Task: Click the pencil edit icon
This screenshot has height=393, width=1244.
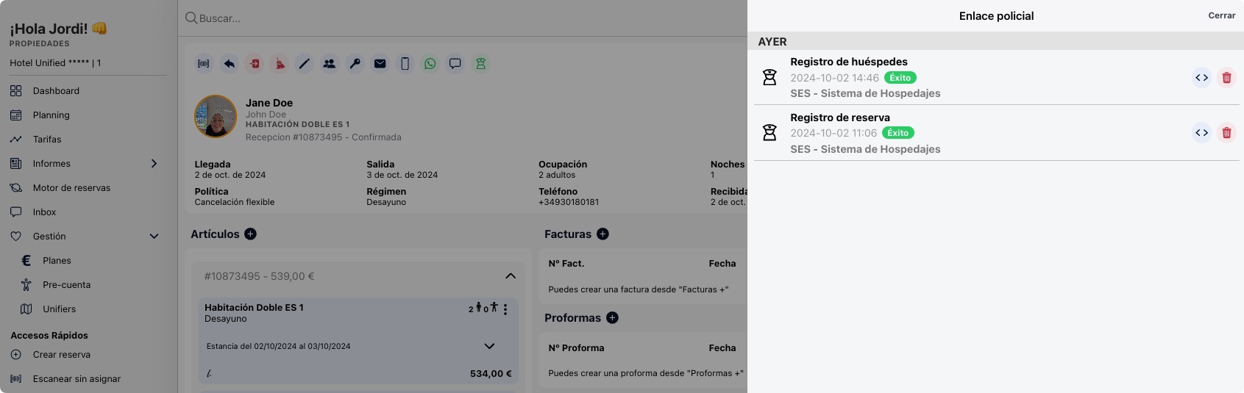Action: tap(304, 64)
